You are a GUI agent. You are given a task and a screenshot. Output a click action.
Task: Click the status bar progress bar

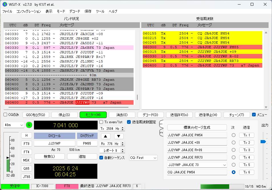click(x=222, y=186)
